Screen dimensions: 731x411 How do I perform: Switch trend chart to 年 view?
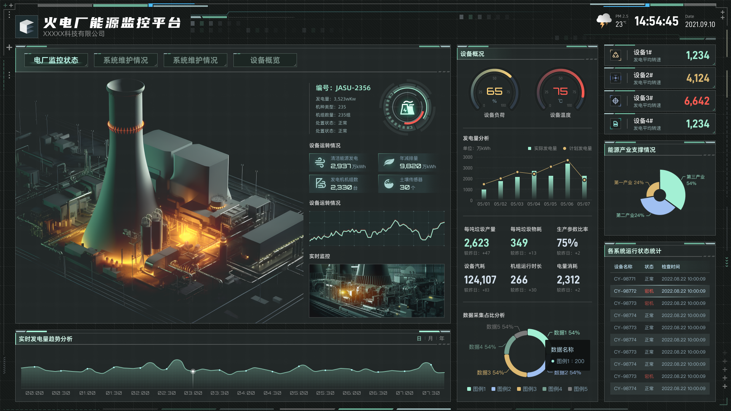[442, 338]
